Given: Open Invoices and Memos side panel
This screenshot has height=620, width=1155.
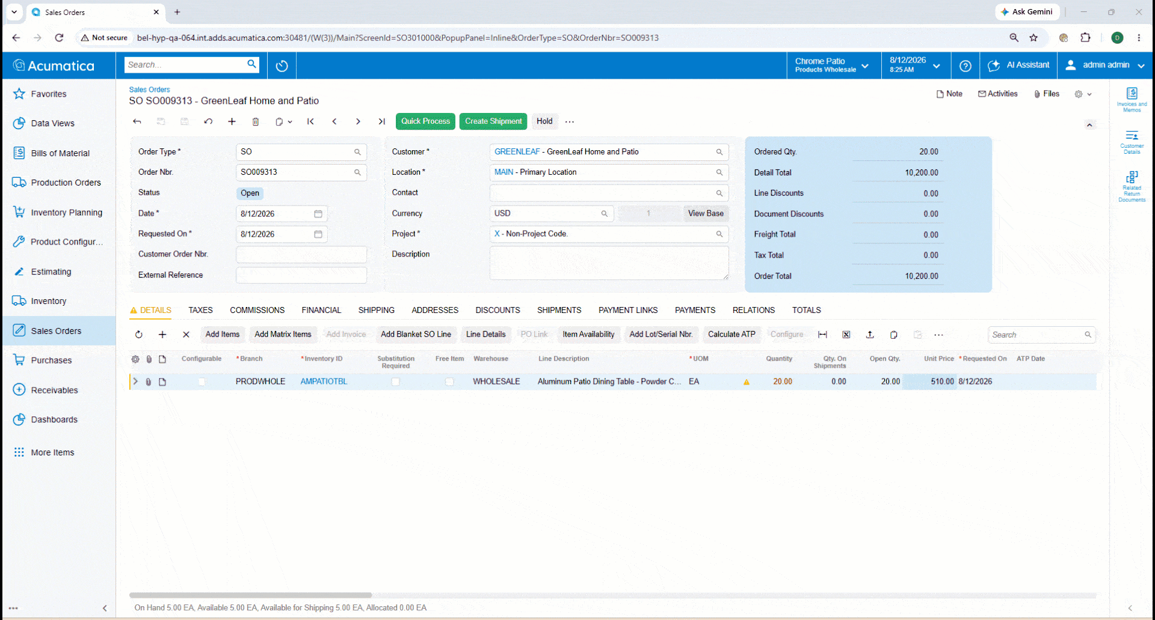Looking at the screenshot, I should pyautogui.click(x=1132, y=100).
